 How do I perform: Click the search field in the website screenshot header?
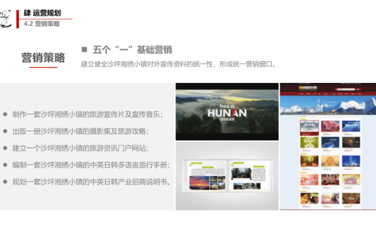coord(346,90)
